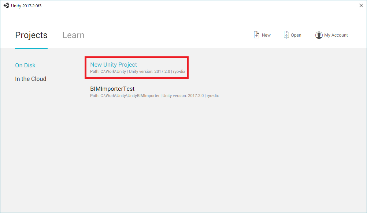
Task: Open the New Unity Project entry
Action: (114, 64)
